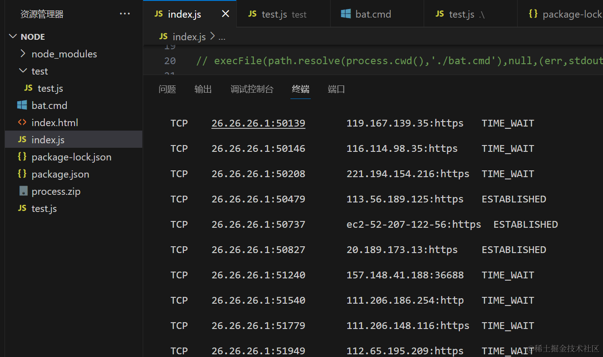Click the zip icon beside process.zip

point(23,191)
